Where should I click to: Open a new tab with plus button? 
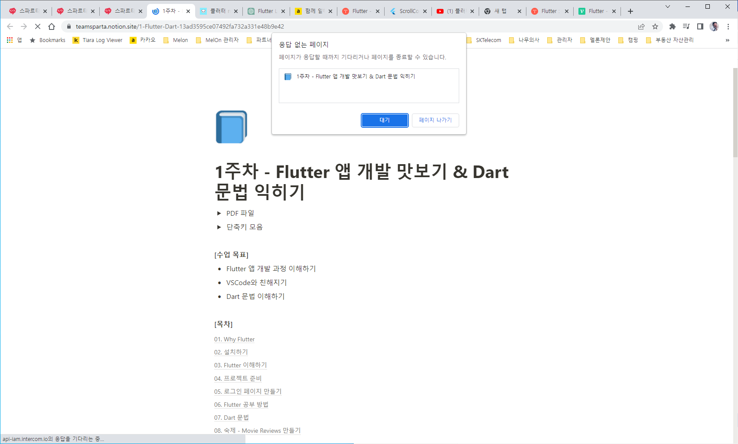(630, 11)
